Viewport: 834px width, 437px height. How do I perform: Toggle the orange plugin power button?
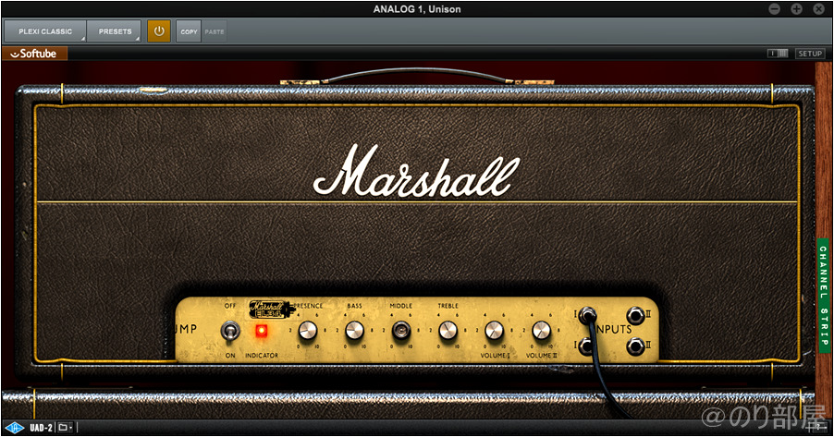coord(158,31)
